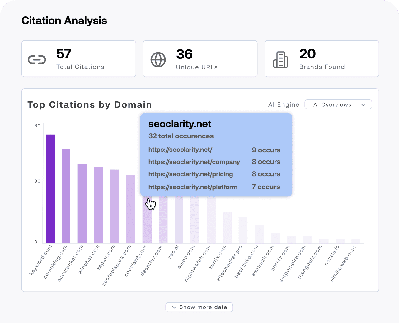This screenshot has height=323, width=399.
Task: Expand with Show more data button
Action: tap(199, 307)
